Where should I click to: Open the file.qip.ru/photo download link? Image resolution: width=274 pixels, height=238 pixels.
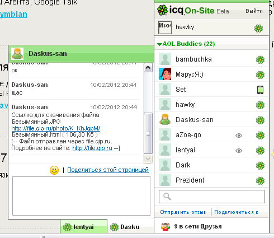point(56,128)
